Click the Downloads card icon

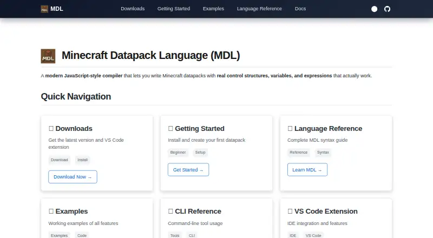click(x=51, y=128)
